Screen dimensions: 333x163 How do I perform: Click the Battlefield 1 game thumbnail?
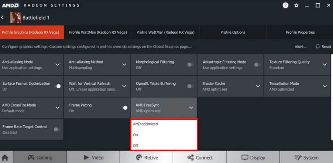pos(16,17)
